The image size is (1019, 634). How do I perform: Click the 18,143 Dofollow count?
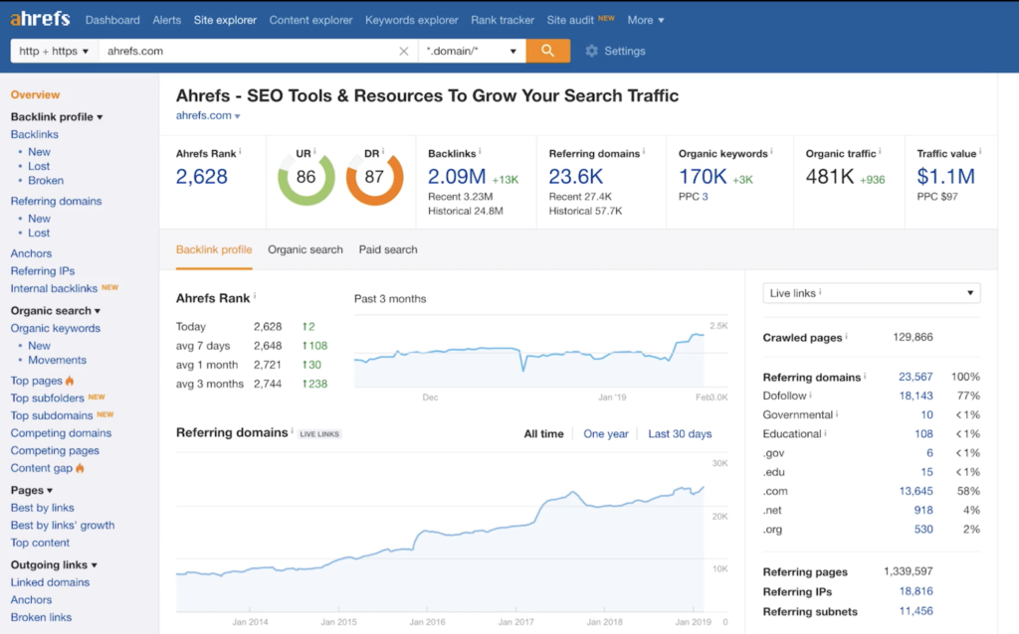point(916,396)
